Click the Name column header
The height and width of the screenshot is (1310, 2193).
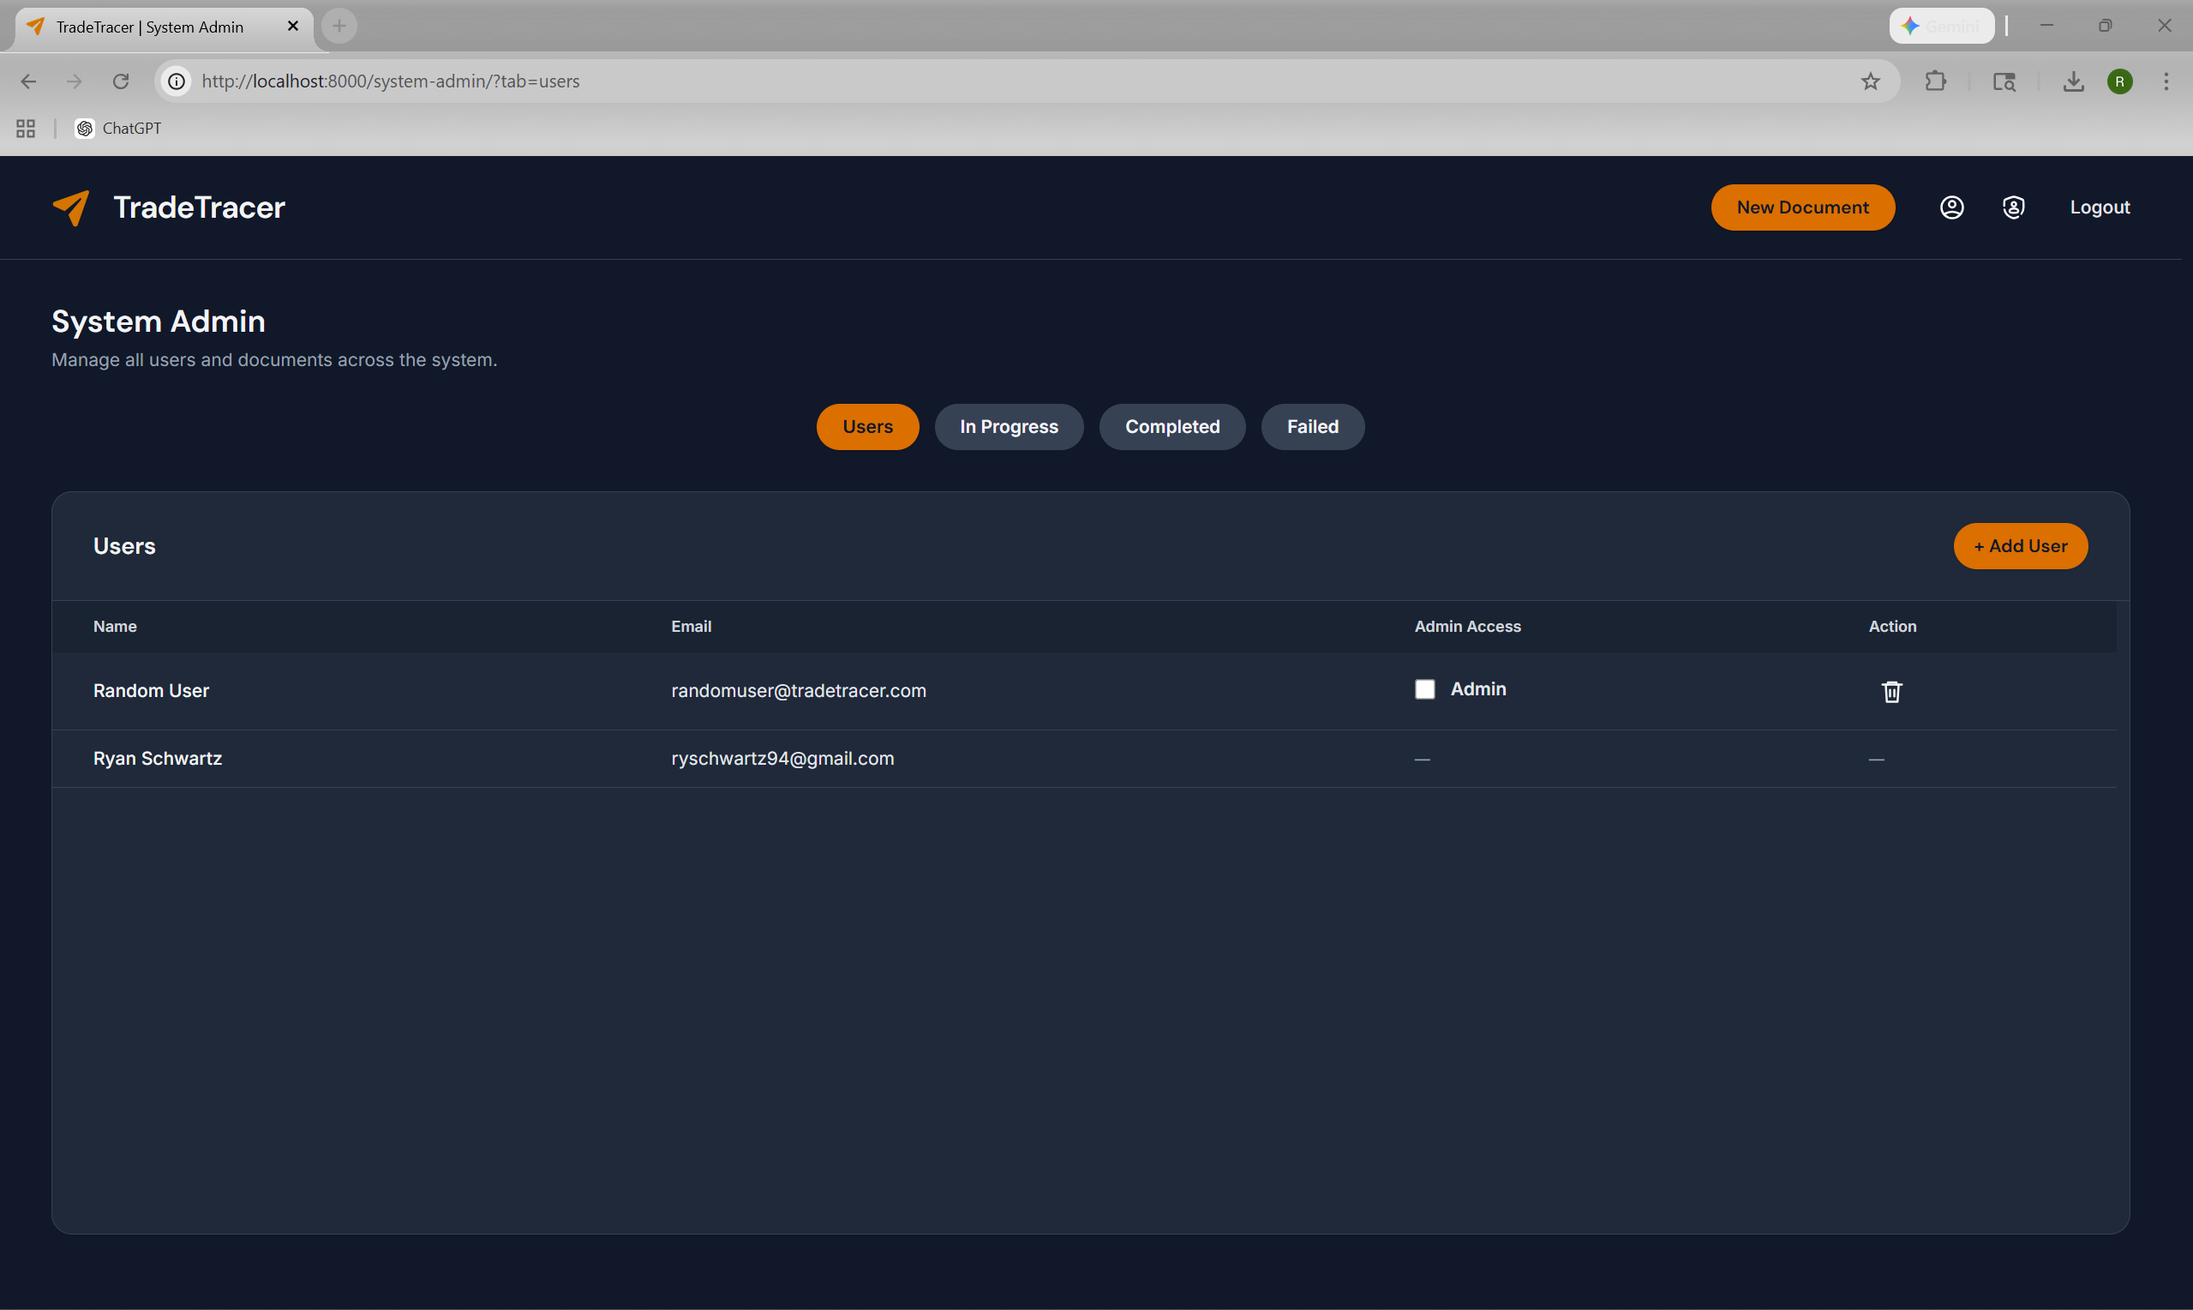point(115,627)
